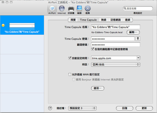Screen dimensions: 157x113
Task: Click the help question mark button
Action: click(50, 108)
